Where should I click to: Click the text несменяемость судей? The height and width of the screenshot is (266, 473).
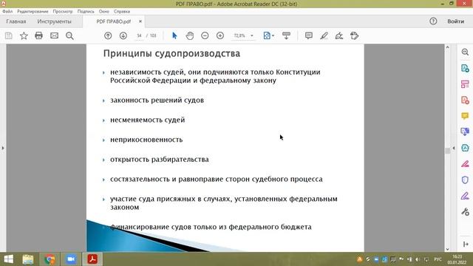click(x=147, y=120)
